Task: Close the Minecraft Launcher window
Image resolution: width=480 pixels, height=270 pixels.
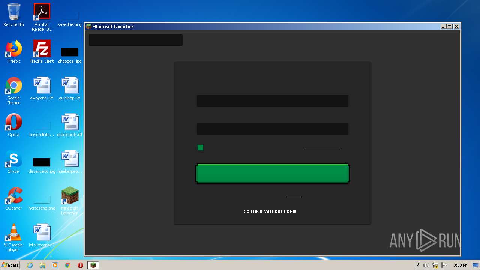Action: coord(456,27)
